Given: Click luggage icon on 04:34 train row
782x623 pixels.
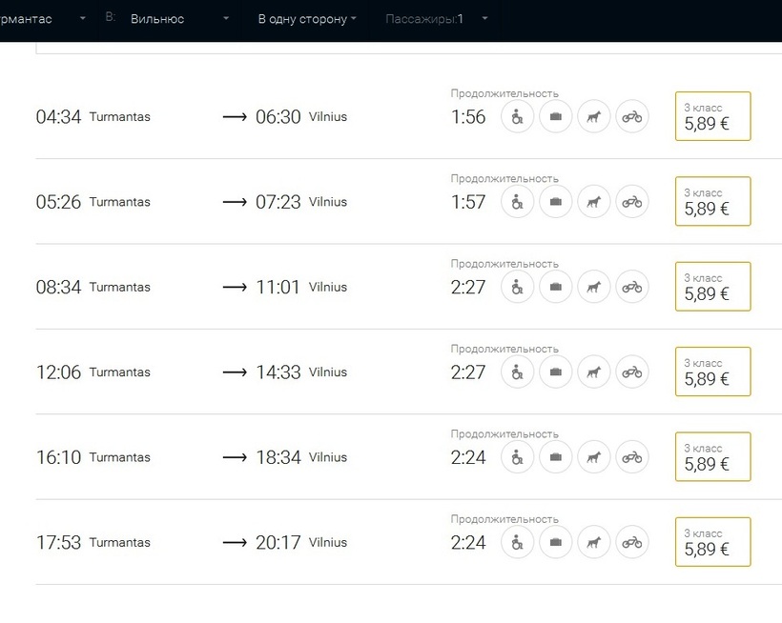Looking at the screenshot, I should pos(556,117).
